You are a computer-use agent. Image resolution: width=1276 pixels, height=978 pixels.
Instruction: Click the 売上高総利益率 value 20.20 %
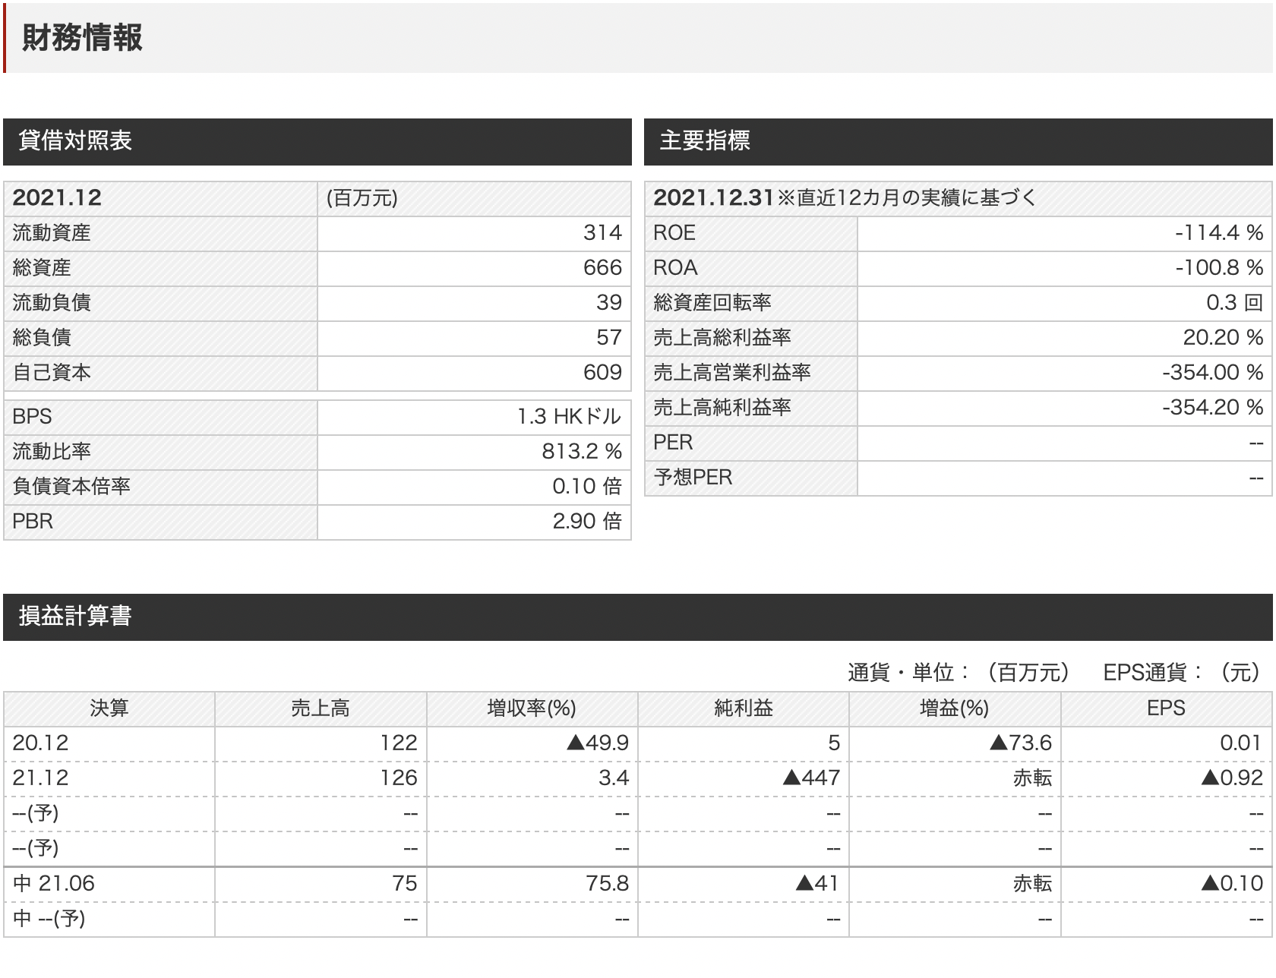(x=1223, y=338)
